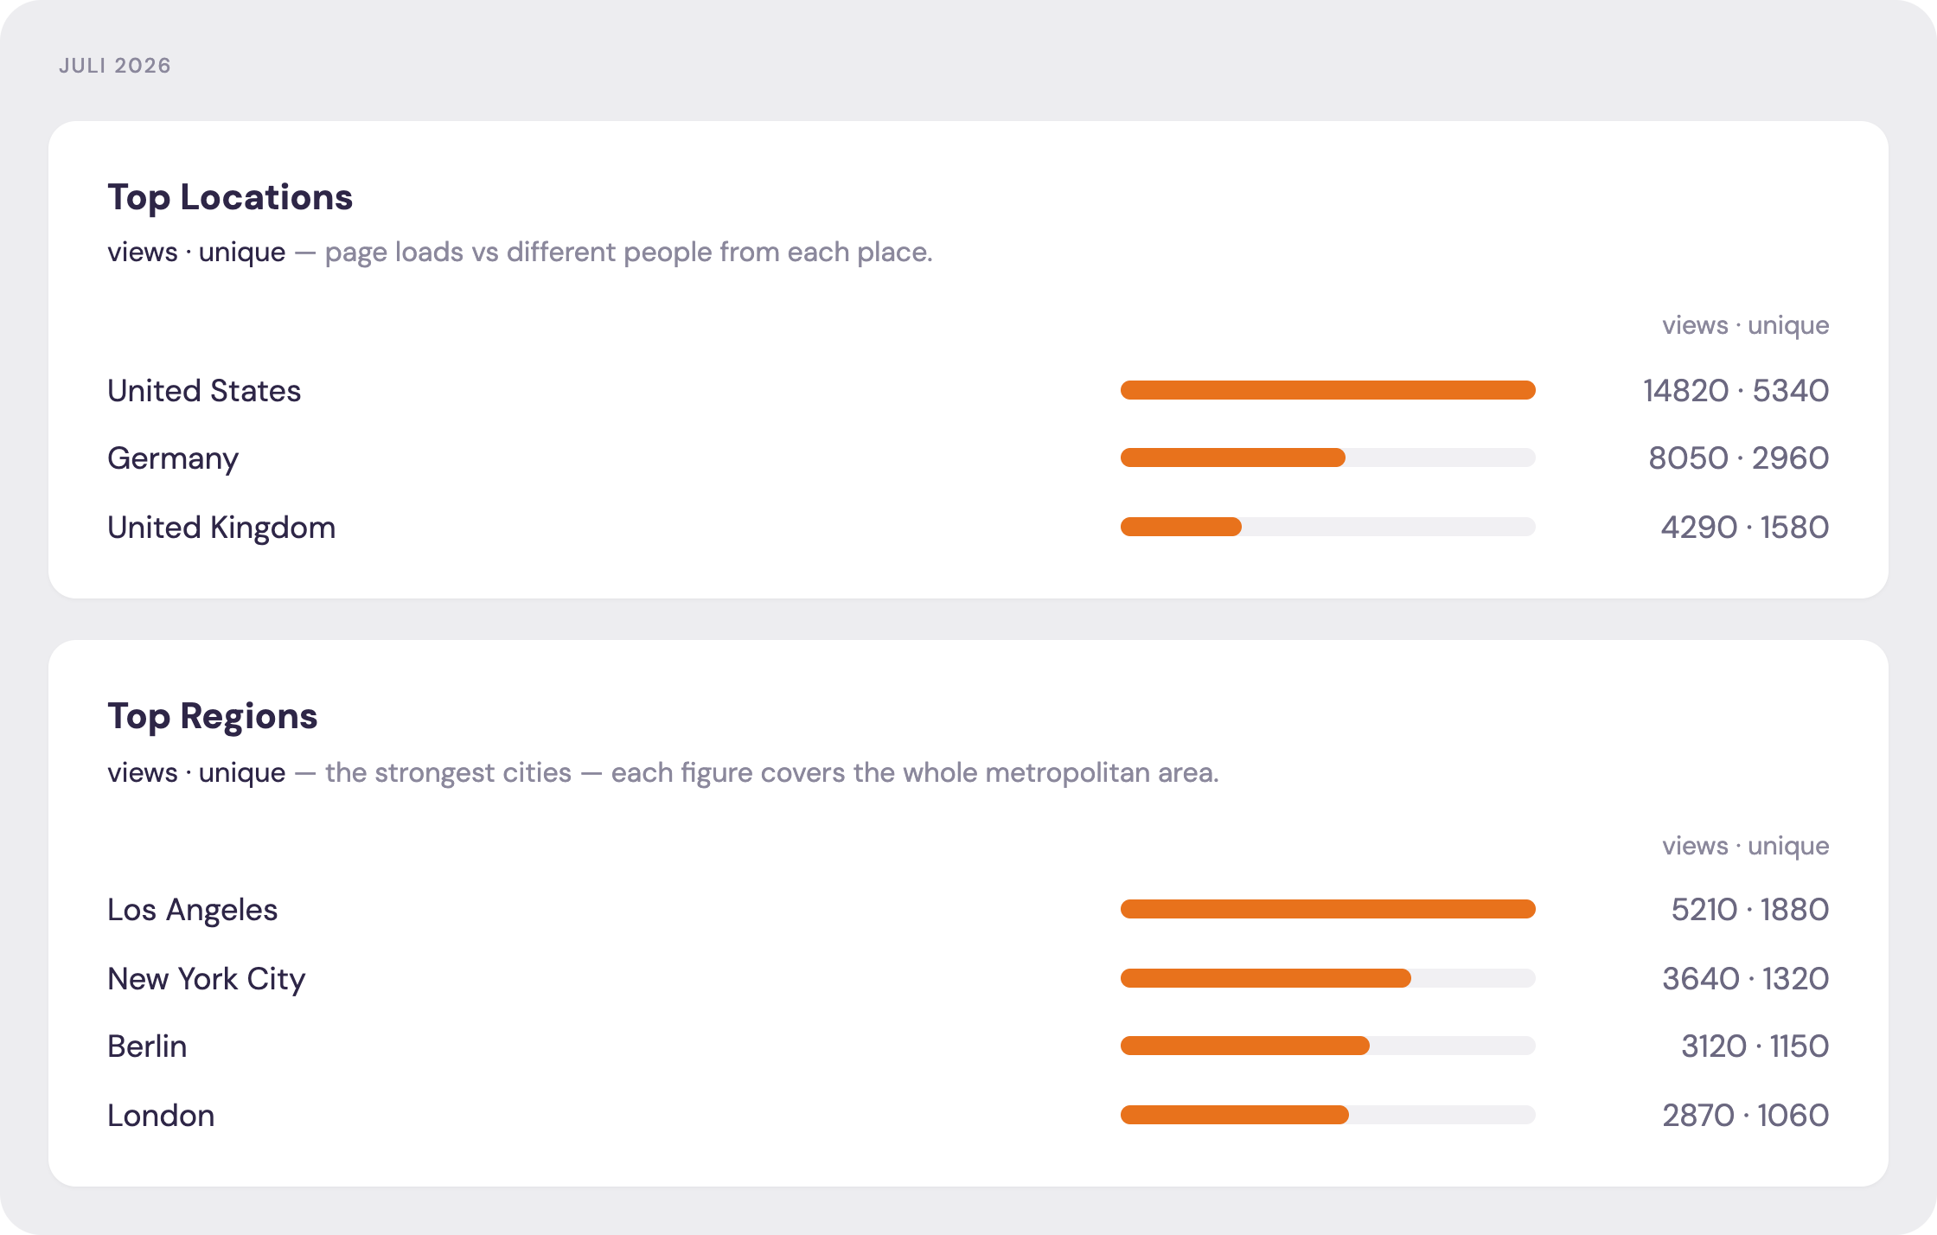Image resolution: width=1937 pixels, height=1235 pixels.
Task: Click the Los Angeles region label
Action: [x=192, y=910]
